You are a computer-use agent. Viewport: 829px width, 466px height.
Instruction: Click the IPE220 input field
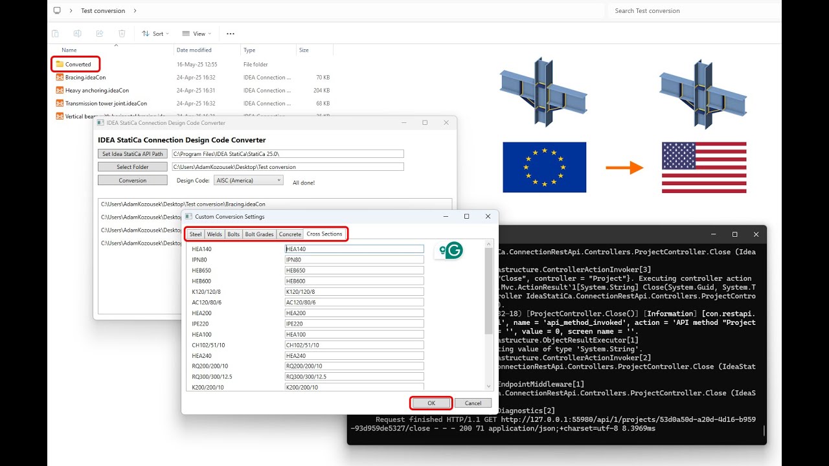coord(354,324)
